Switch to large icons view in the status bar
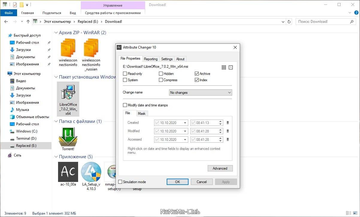The width and height of the screenshot is (360, 217). 355,213
